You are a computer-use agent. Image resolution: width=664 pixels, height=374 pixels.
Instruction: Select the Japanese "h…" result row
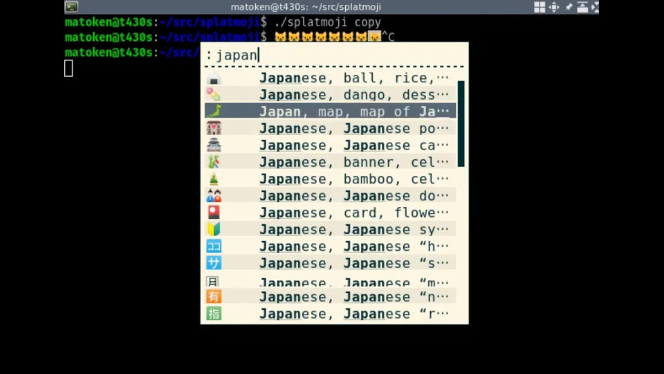click(x=331, y=246)
